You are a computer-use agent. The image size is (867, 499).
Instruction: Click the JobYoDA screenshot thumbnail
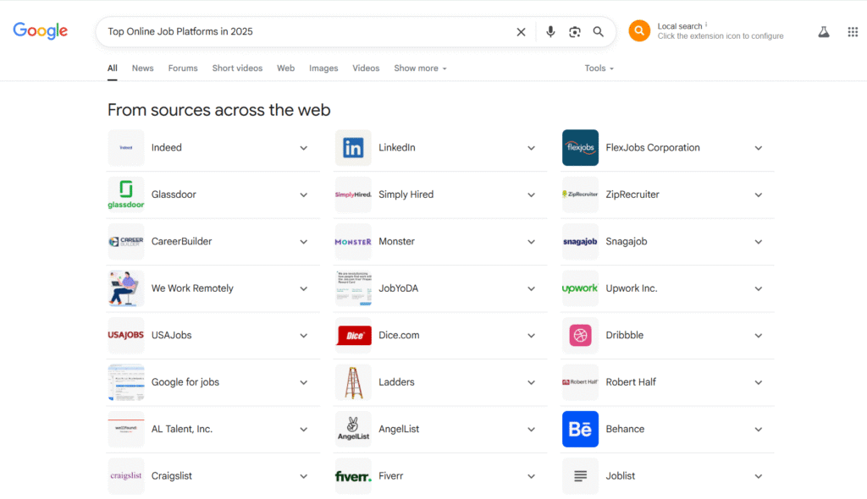pyautogui.click(x=353, y=288)
